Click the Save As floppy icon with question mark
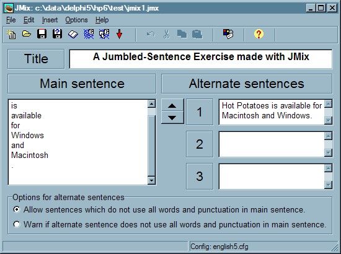 [x=58, y=34]
